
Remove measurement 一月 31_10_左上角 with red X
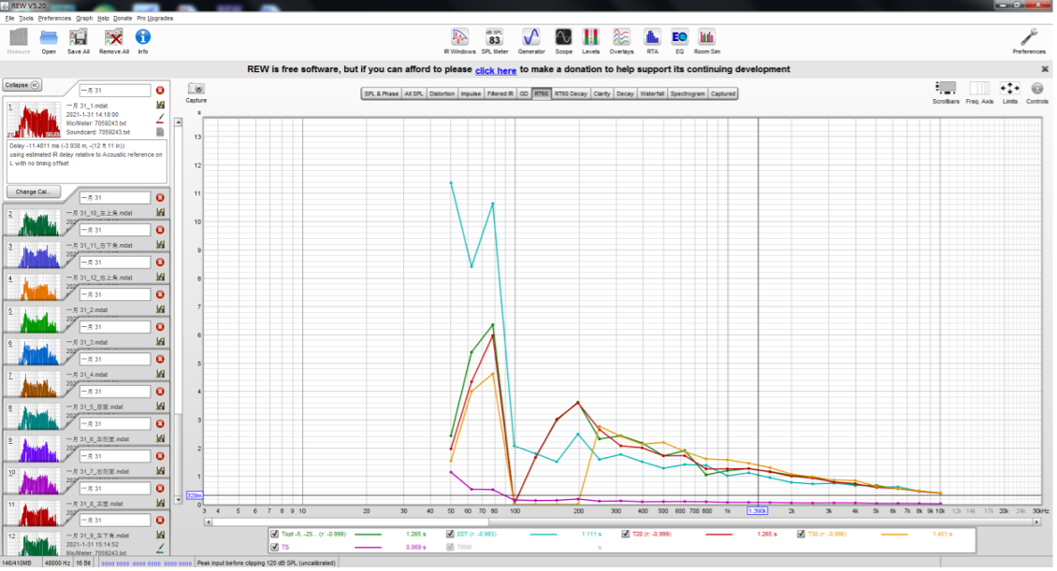click(160, 198)
